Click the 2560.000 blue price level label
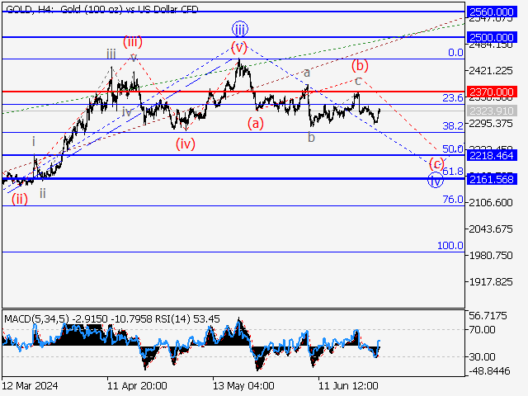Screen dimensions: 528x396 pyautogui.click(x=491, y=12)
